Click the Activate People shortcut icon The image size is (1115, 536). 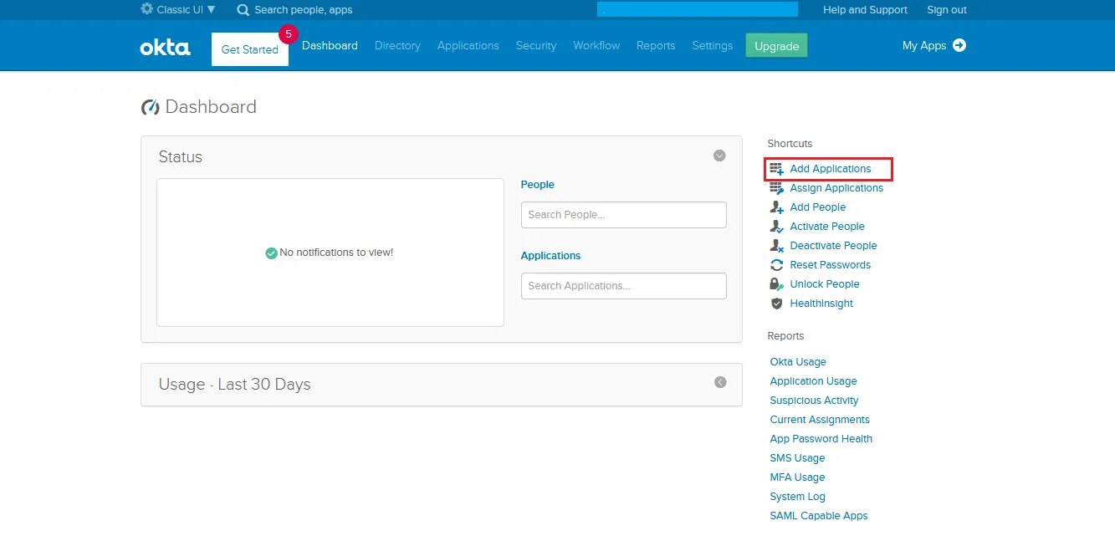(776, 227)
